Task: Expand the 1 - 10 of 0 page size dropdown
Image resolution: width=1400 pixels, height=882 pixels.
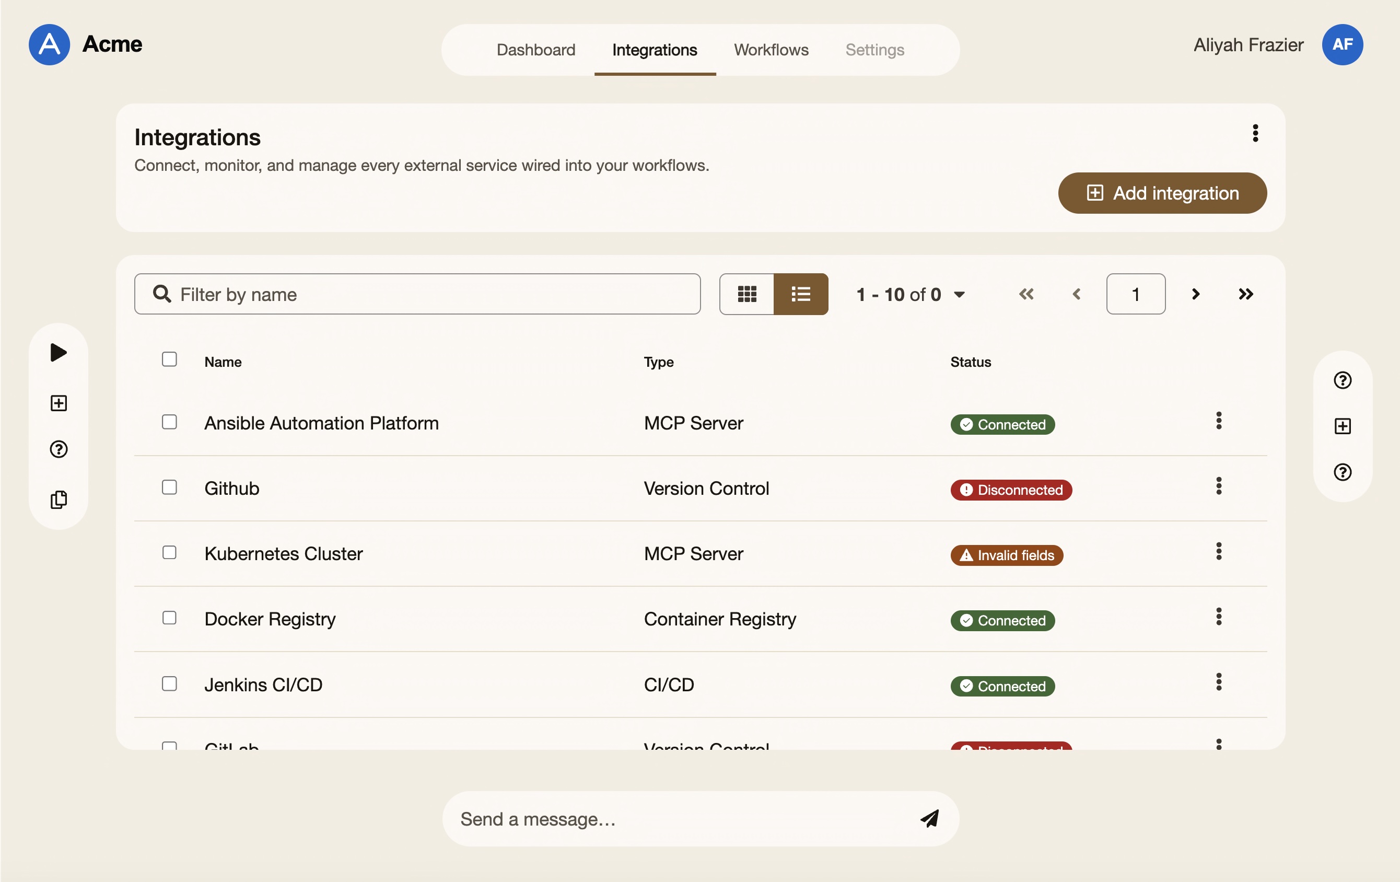Action: click(x=911, y=294)
